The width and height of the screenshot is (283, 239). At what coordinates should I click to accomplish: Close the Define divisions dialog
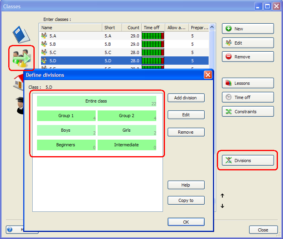tap(208, 75)
